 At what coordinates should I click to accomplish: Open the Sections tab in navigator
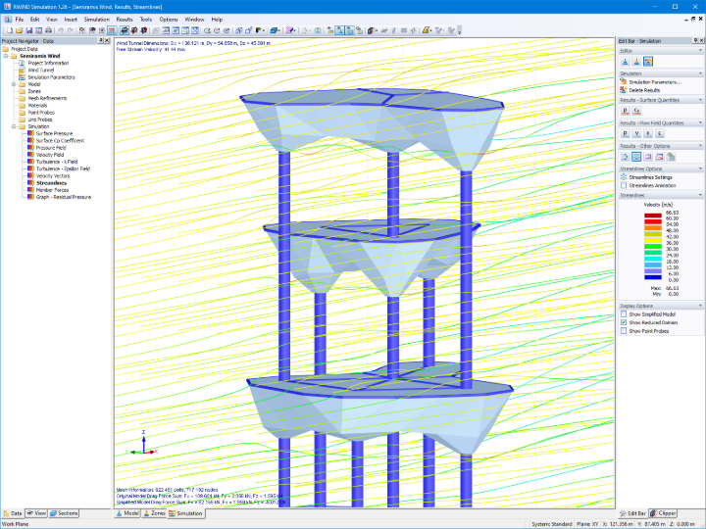[x=64, y=513]
